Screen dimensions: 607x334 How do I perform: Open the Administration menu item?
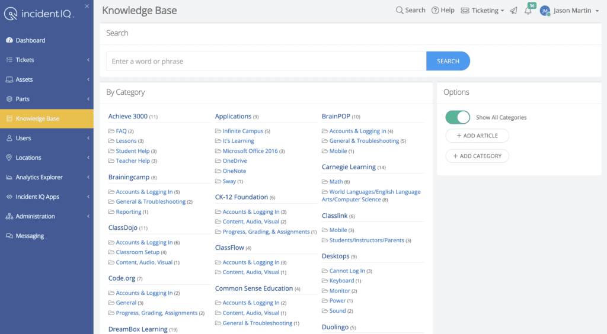[47, 217]
